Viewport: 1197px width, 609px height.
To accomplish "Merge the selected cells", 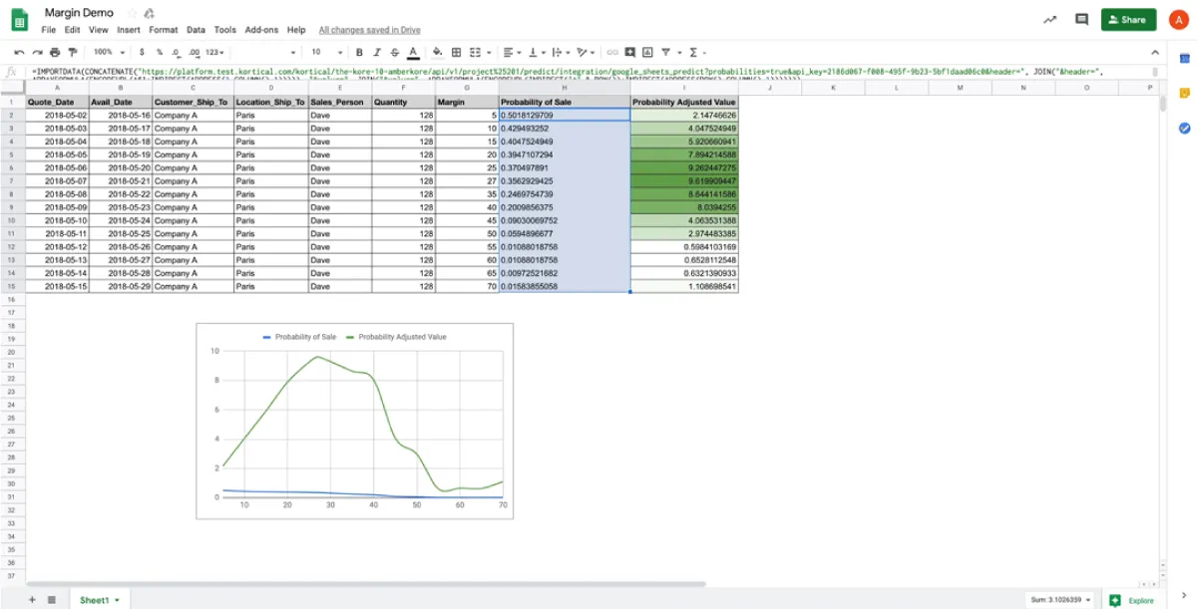I will pos(475,52).
